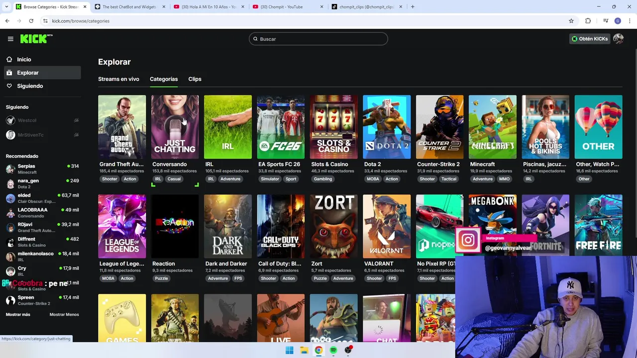Switch to the Clips tab

point(195,79)
